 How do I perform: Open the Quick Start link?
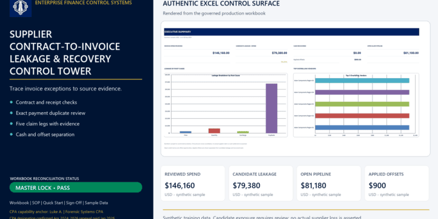tap(53, 203)
